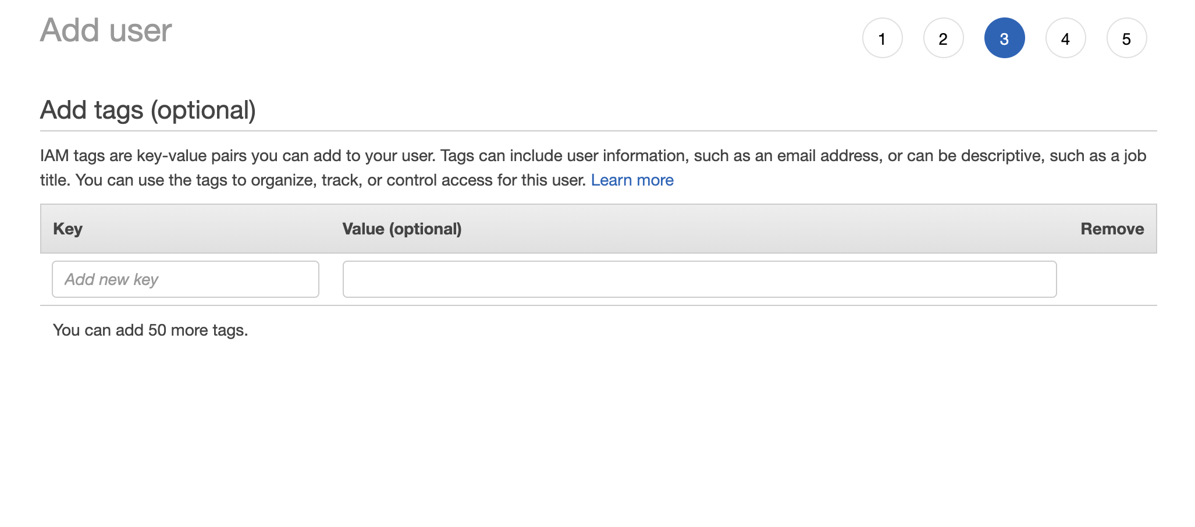Open step 5 in the wizard
The width and height of the screenshot is (1195, 527).
coord(1126,38)
